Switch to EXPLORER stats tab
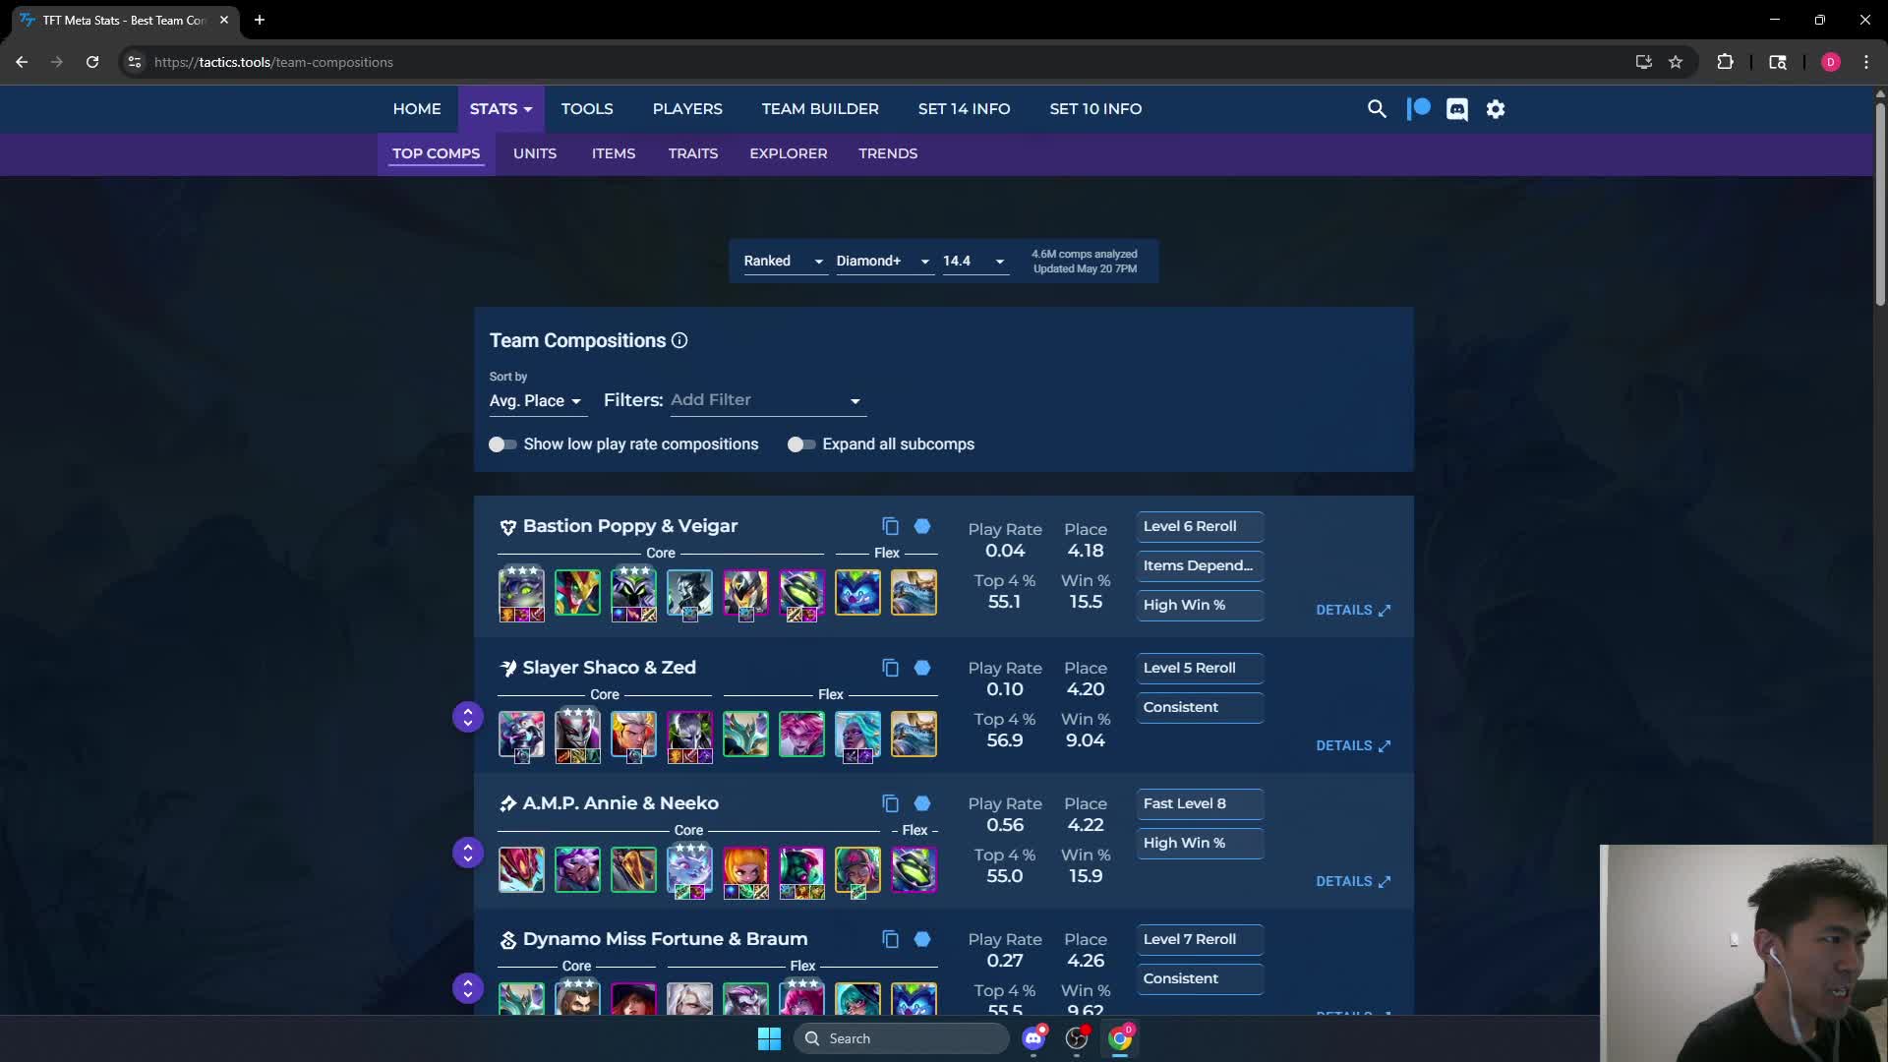This screenshot has width=1888, height=1062. pos(789,153)
